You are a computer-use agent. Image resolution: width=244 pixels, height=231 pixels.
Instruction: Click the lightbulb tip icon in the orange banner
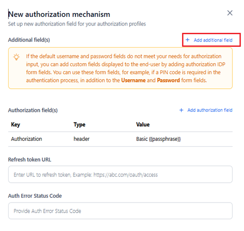(16, 57)
